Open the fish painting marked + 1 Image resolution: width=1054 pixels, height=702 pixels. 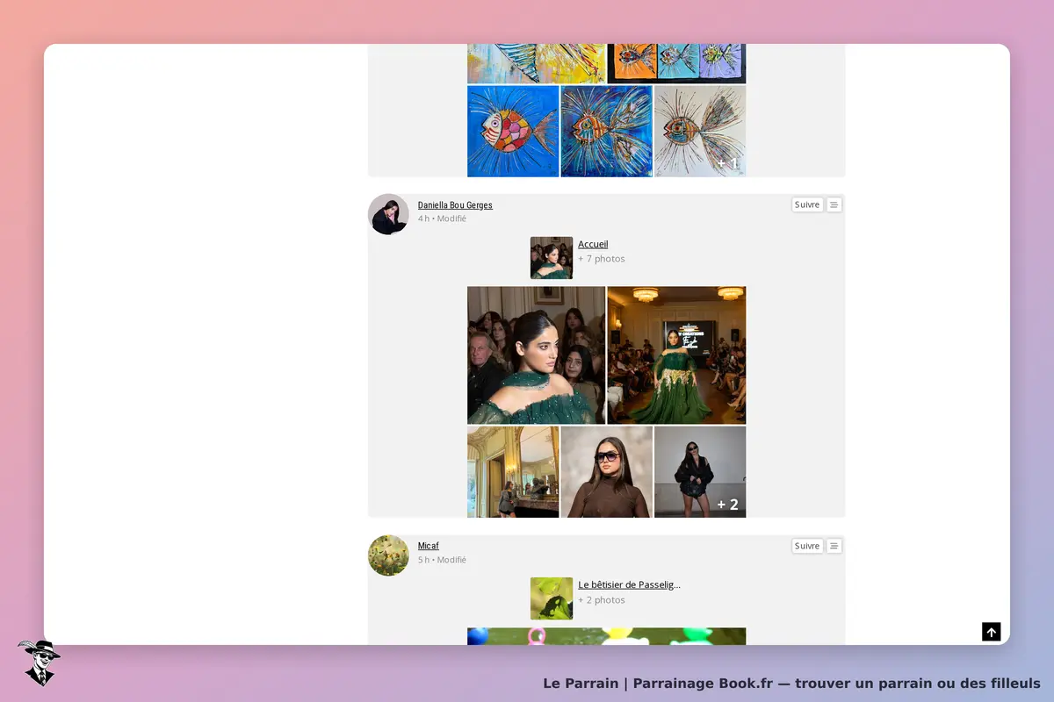tap(700, 131)
